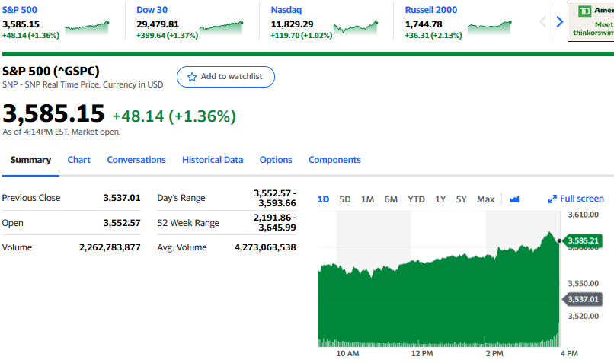
Task: Click the Full screen expand arrows icon
Action: click(552, 199)
